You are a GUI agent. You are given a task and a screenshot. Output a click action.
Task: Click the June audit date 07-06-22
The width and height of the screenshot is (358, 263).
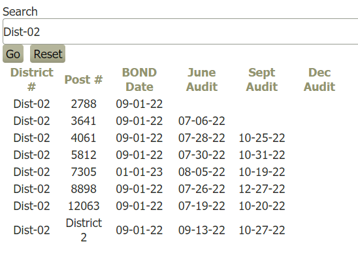[202, 121]
